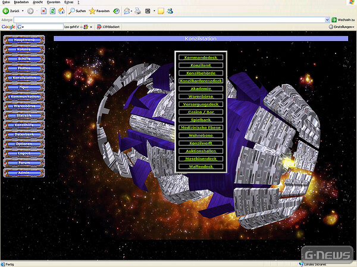Open Admin in side menu
Image resolution: width=357 pixels, height=267 pixels.
[x=24, y=173]
